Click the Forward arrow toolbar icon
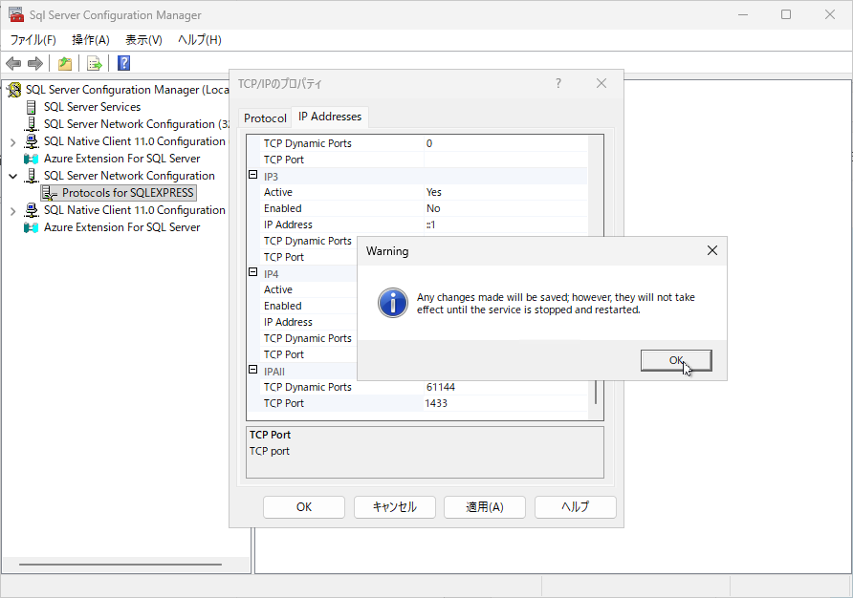Image resolution: width=853 pixels, height=598 pixels. coord(35,64)
